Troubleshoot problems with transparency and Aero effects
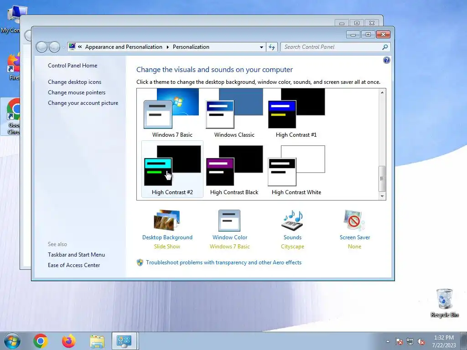Screen dimensions: 467x350 pos(223,262)
